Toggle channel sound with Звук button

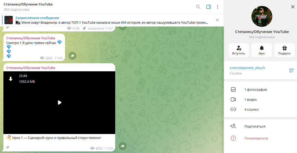[261, 50]
